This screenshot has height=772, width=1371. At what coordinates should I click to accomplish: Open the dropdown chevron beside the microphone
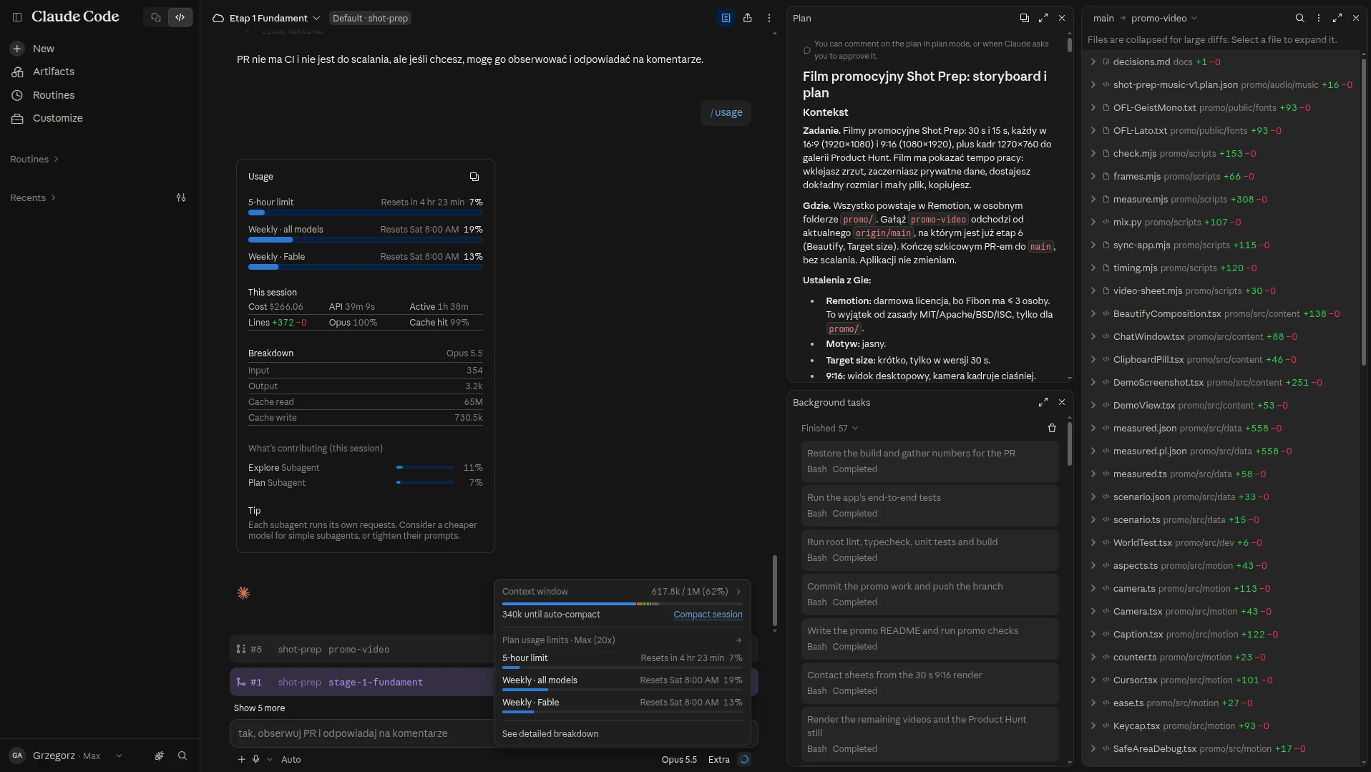tap(270, 760)
